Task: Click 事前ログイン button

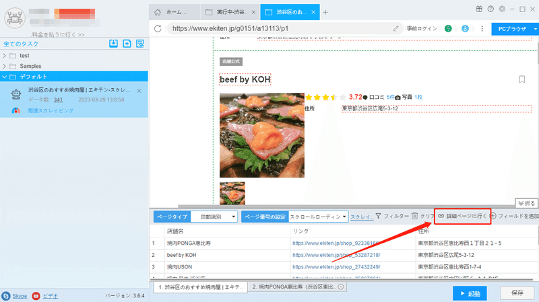Action: click(422, 28)
